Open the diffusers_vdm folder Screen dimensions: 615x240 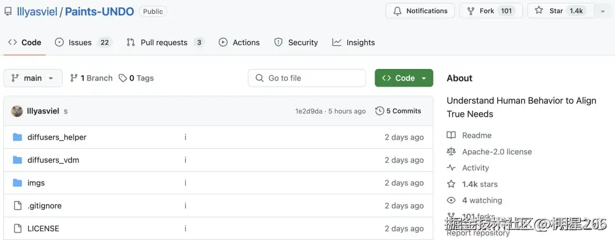coord(53,160)
